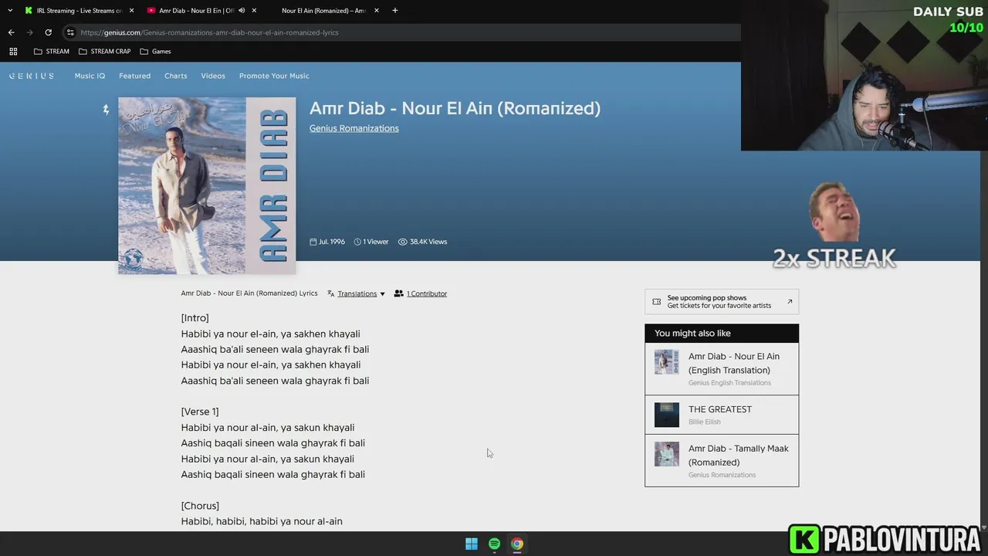Click lyric line 'Habibi, habibi, habibi ya nour al-ain'
The image size is (988, 556).
[262, 521]
